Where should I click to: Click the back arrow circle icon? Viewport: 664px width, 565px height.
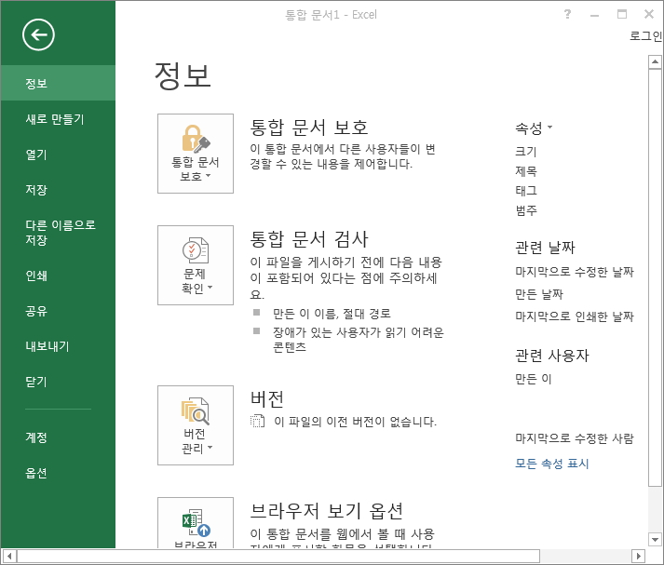pyautogui.click(x=38, y=34)
